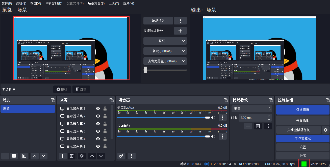330x167 pixels.
Task: Adjust 桌面音频 volume slider
Action: [x=163, y=136]
